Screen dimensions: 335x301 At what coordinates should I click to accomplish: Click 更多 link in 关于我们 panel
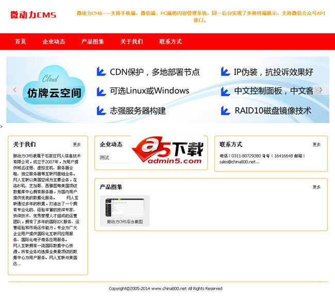[77, 145]
